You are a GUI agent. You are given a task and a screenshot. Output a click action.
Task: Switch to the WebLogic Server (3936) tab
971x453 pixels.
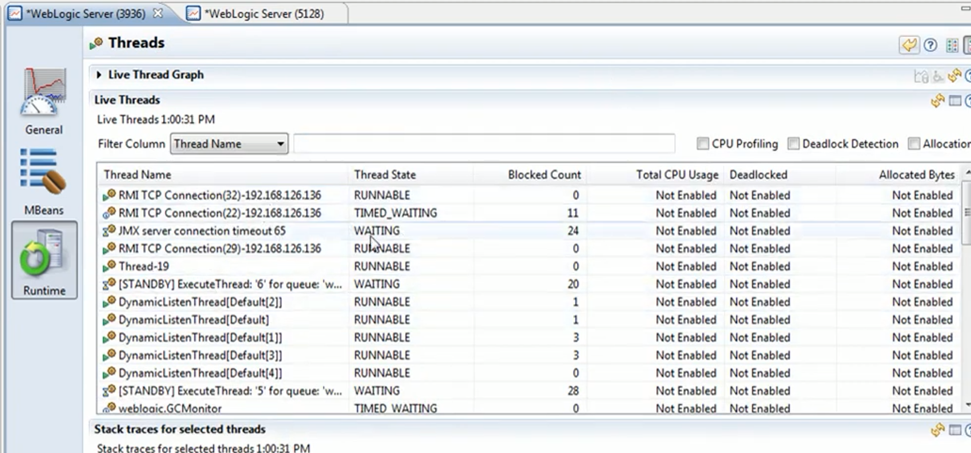pyautogui.click(x=86, y=14)
